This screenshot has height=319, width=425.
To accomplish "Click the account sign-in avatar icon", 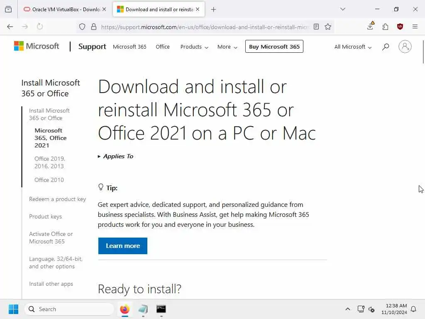I will (x=405, y=47).
